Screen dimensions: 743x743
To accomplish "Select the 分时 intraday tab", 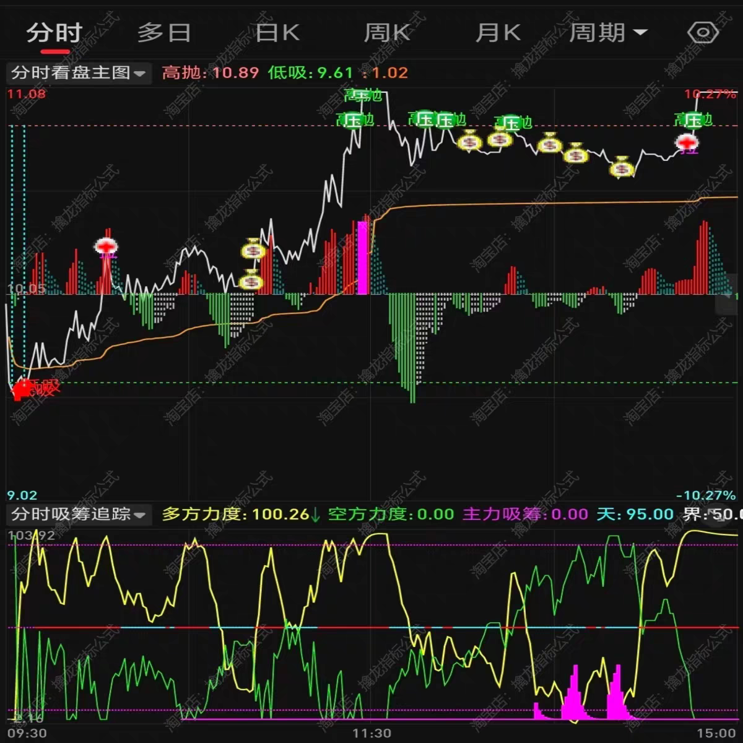I will tap(54, 32).
